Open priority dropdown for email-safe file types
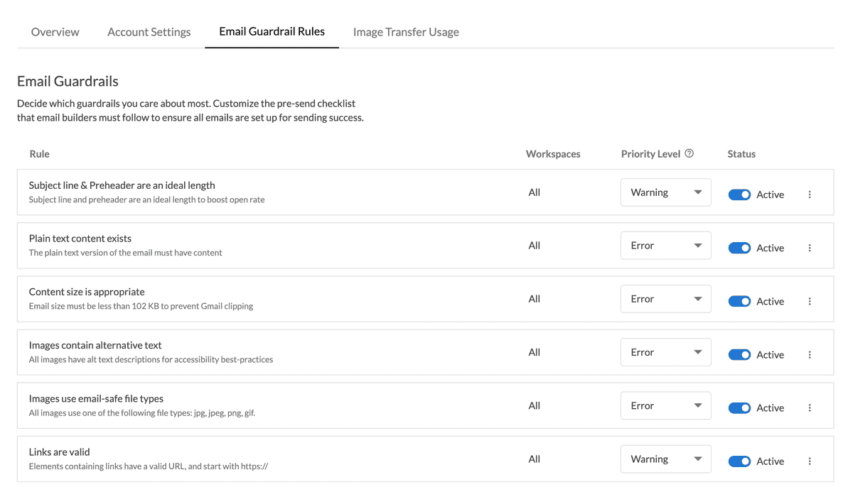Screen dimensions: 853x487 coord(665,405)
